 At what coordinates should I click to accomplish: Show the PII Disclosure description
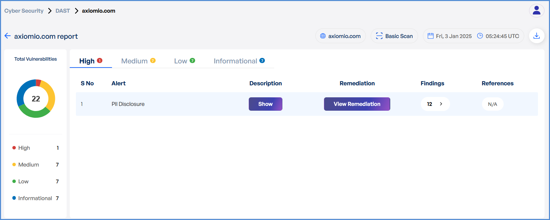(265, 104)
